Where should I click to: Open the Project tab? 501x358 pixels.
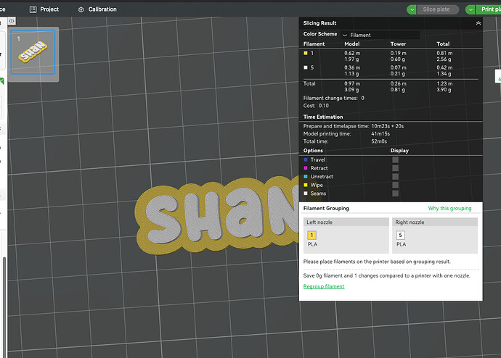tap(44, 9)
